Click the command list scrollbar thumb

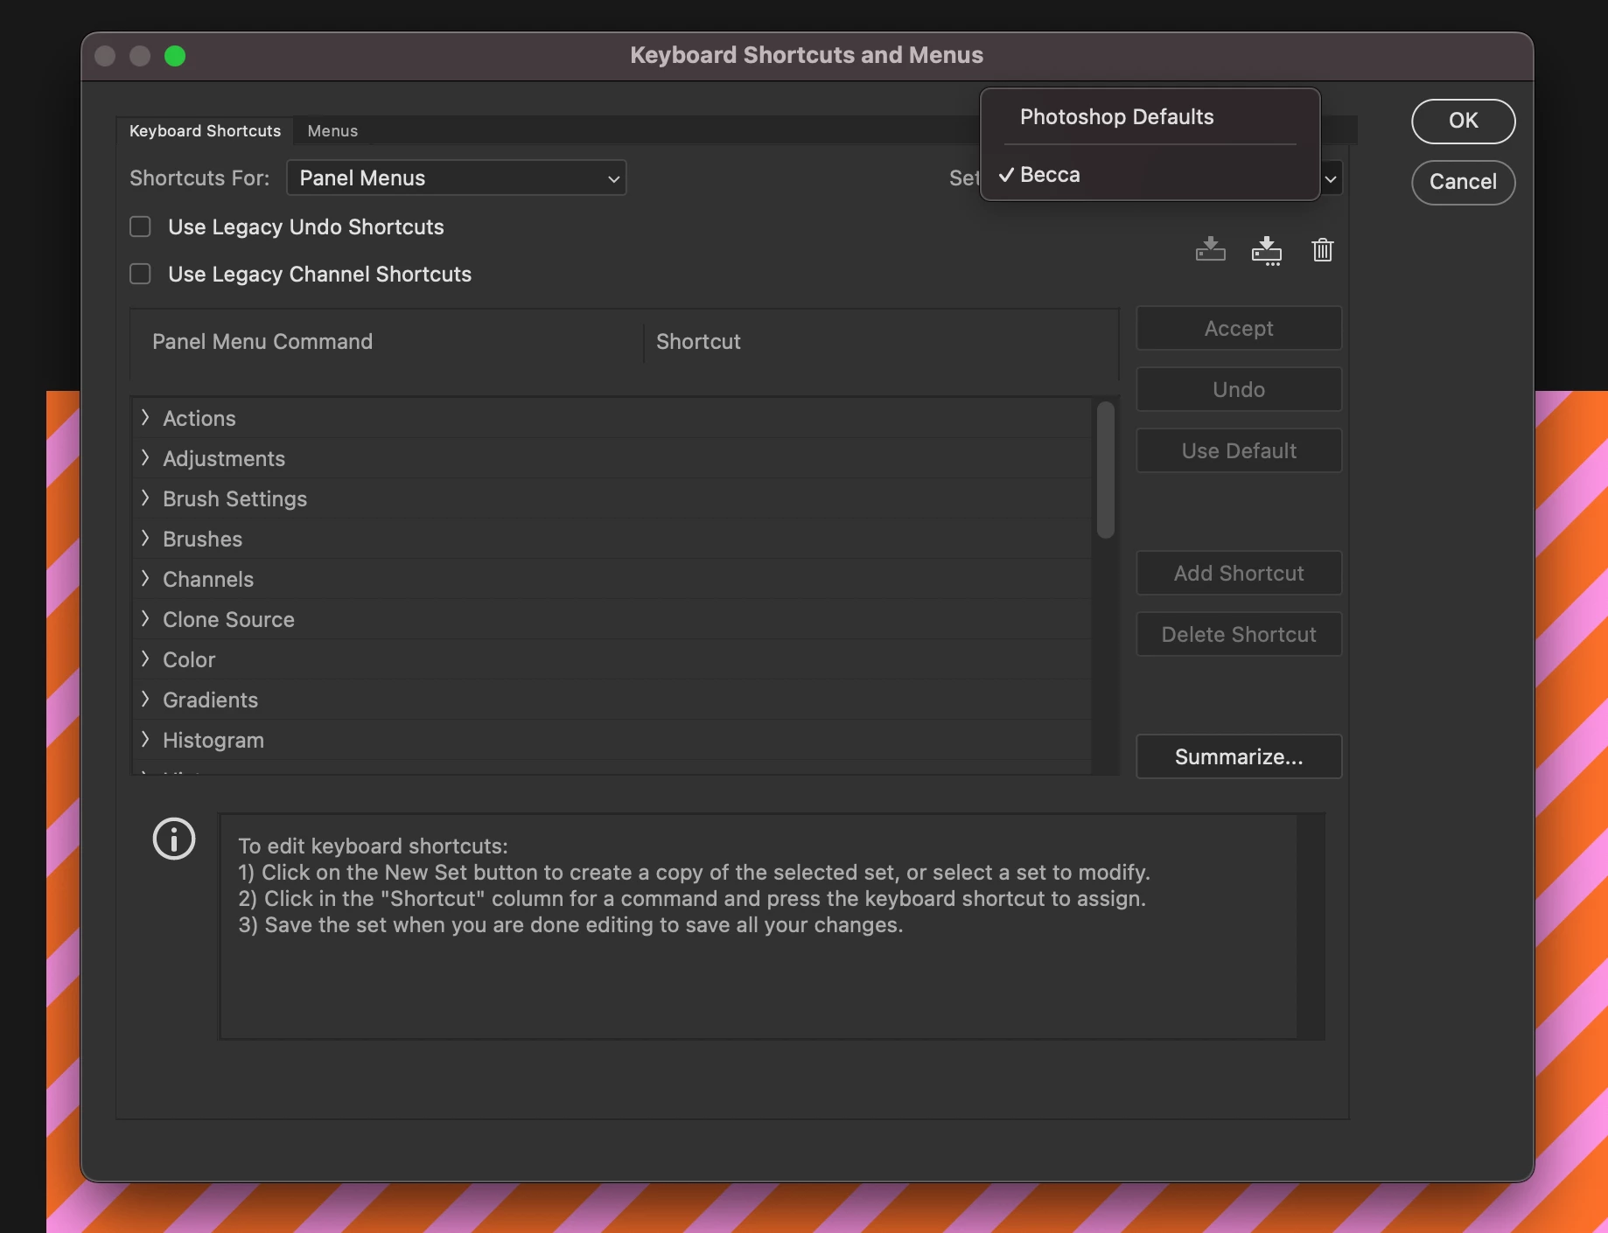click(1106, 470)
